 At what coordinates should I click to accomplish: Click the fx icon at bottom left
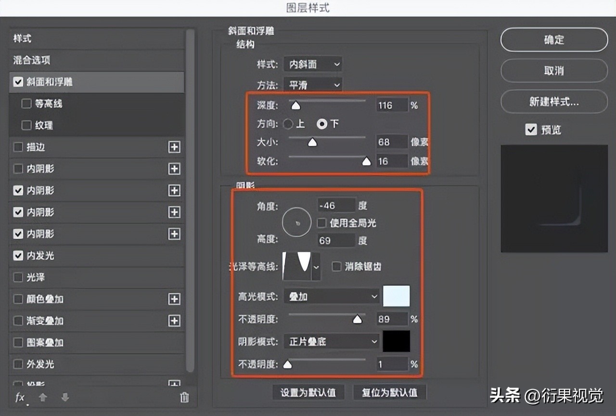(19, 398)
